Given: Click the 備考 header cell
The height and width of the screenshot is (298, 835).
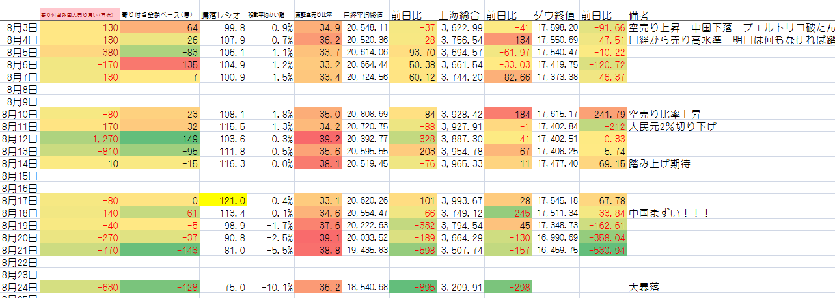Looking at the screenshot, I should click(642, 15).
